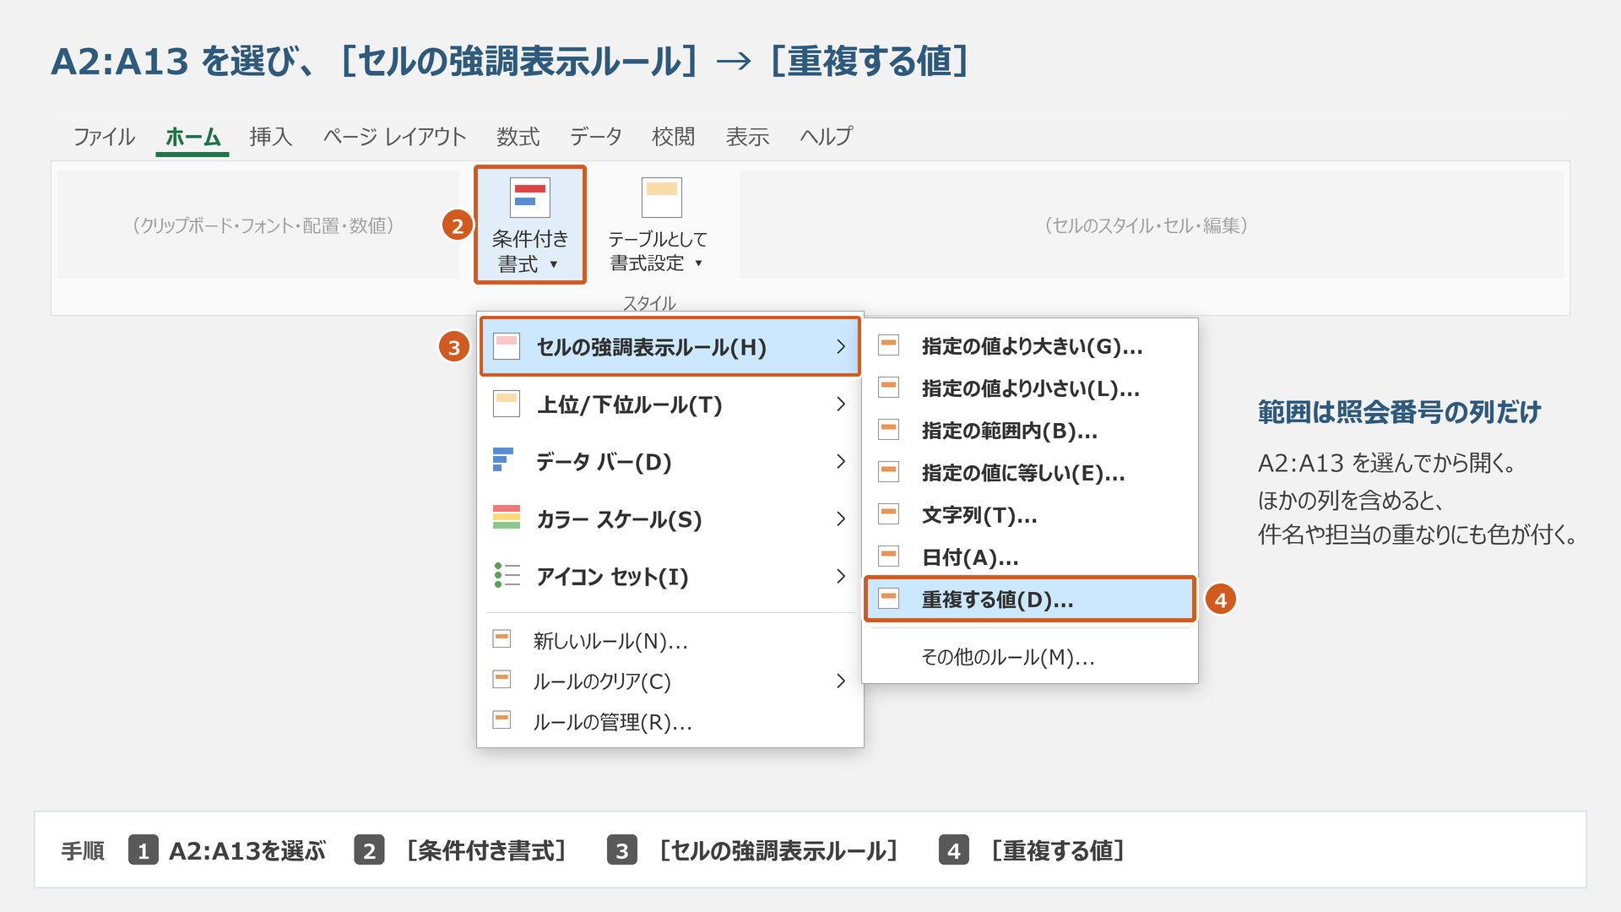Expand the 上位/下位ルール submenu arrow

[x=840, y=404]
